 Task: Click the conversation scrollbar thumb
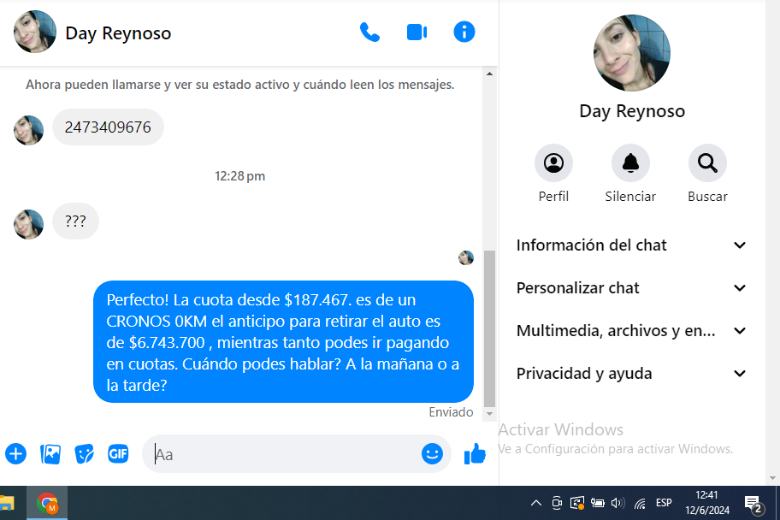tap(489, 328)
